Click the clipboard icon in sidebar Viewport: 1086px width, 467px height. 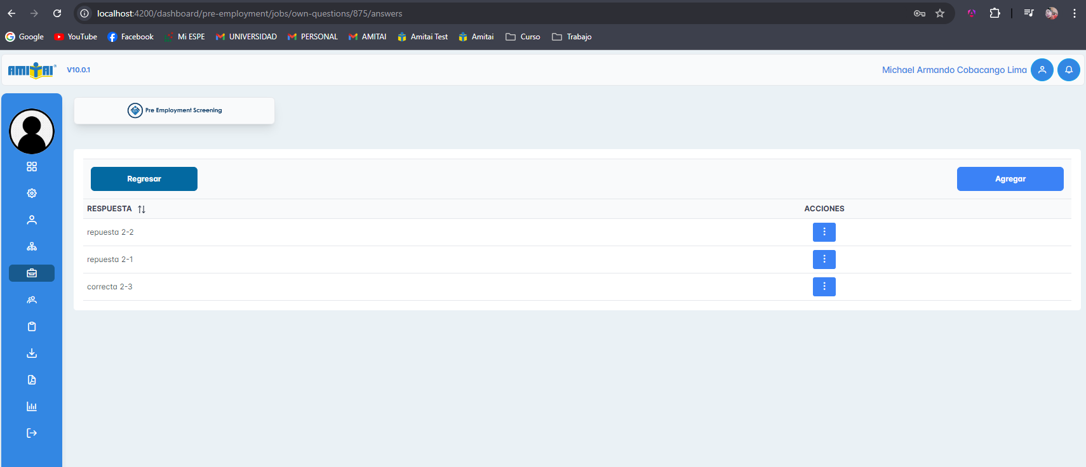[32, 327]
